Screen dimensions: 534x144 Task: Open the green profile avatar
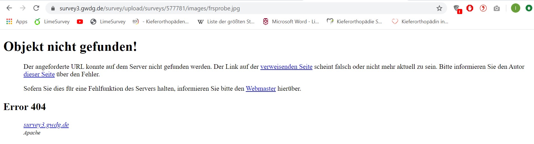515,8
